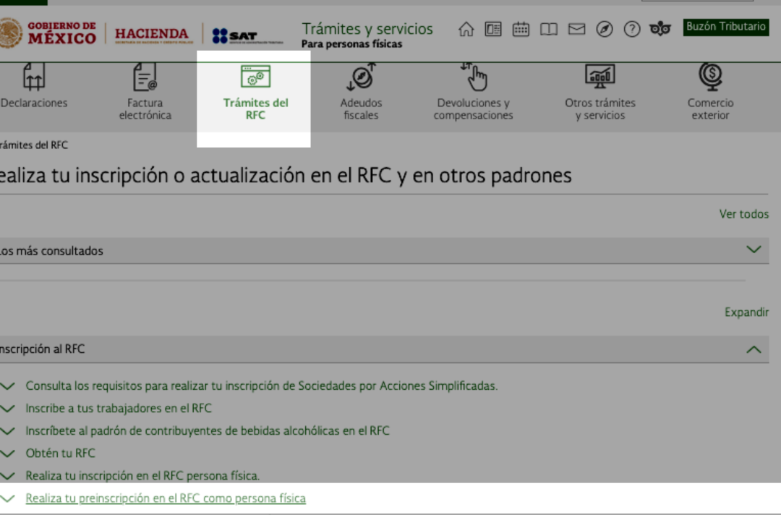The width and height of the screenshot is (781, 515).
Task: Open the news page icon
Action: coord(493,30)
